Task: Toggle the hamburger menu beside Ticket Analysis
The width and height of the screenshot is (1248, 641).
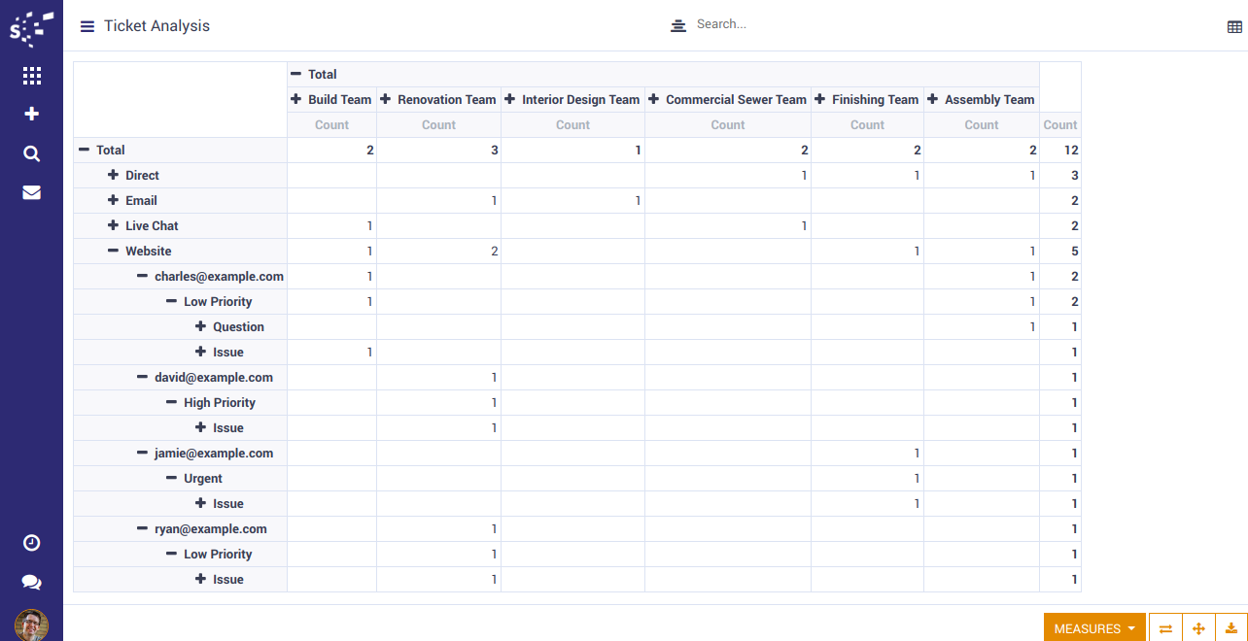Action: pyautogui.click(x=87, y=26)
